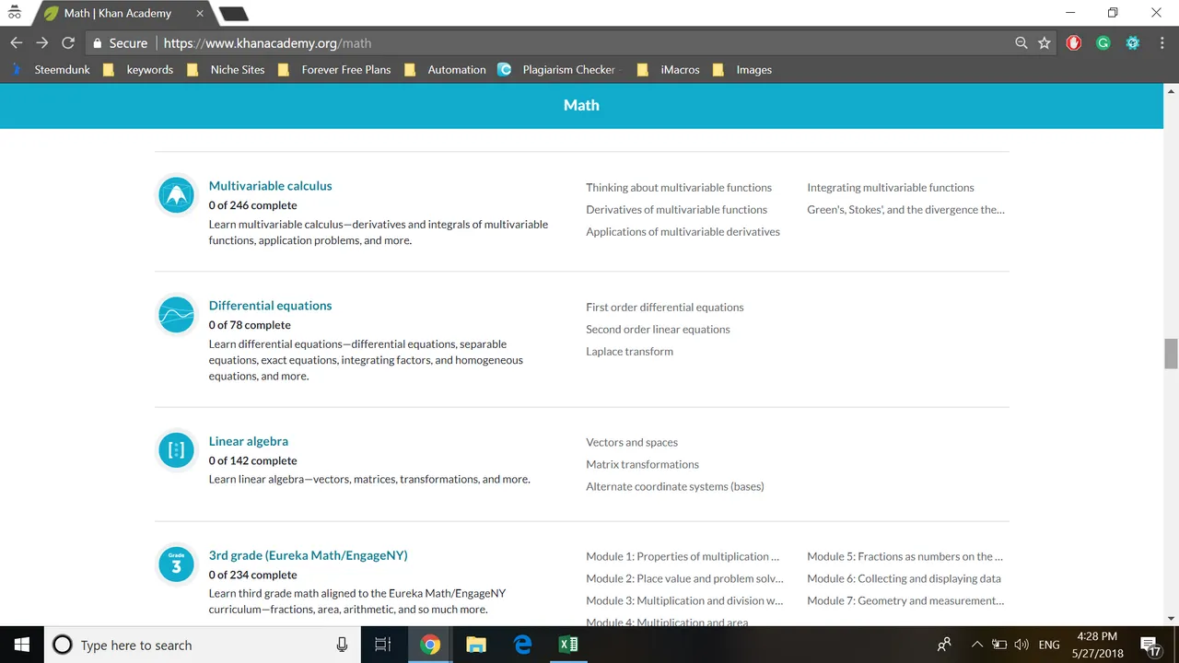The height and width of the screenshot is (663, 1179).
Task: Open Thinking about multivariable functions
Action: (x=679, y=187)
